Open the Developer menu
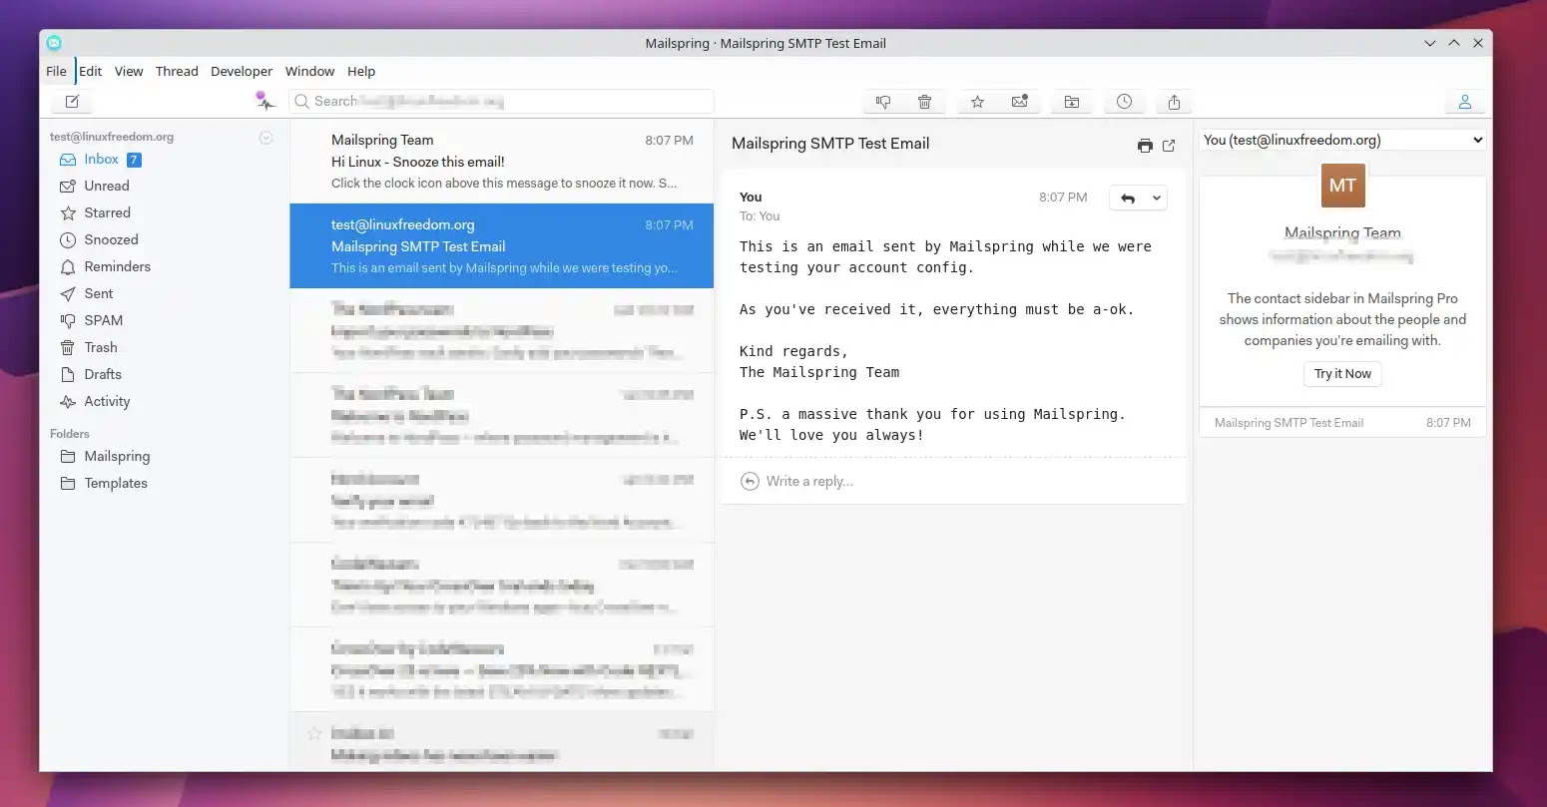Screen dimensions: 1547x807 (242, 72)
